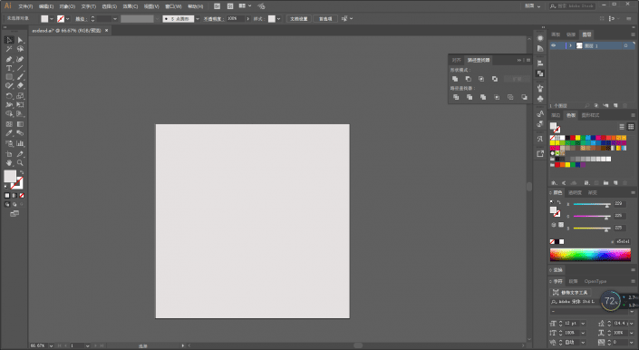Apply Unite shape mode in Pathfinder

click(x=455, y=79)
